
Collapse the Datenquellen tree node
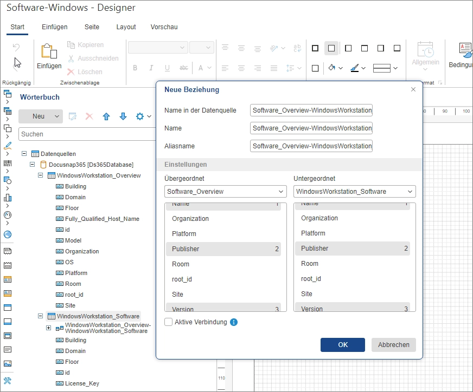pyautogui.click(x=24, y=154)
